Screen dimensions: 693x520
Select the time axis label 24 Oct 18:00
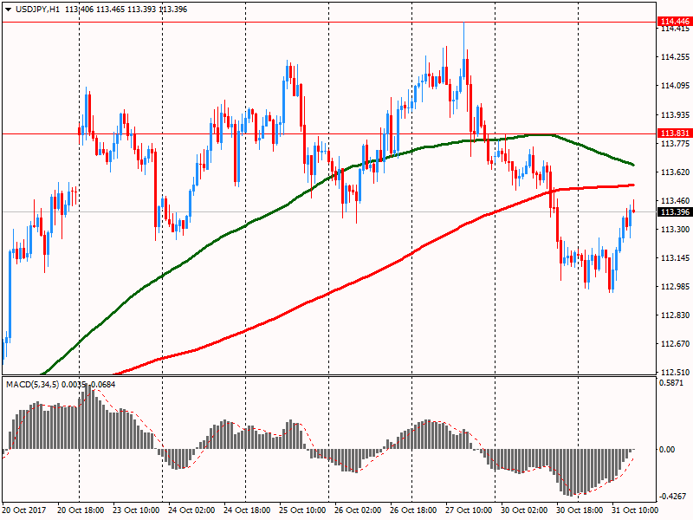click(247, 510)
